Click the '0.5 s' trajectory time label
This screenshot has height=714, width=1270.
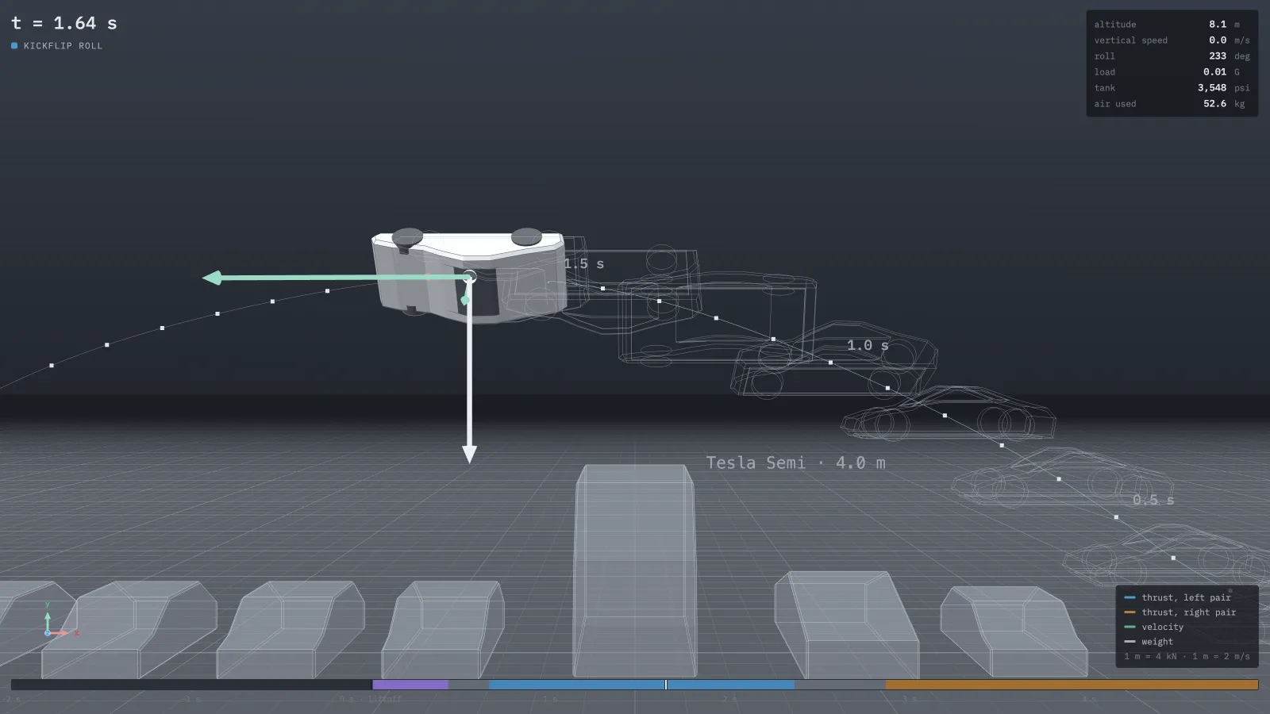(x=1153, y=500)
